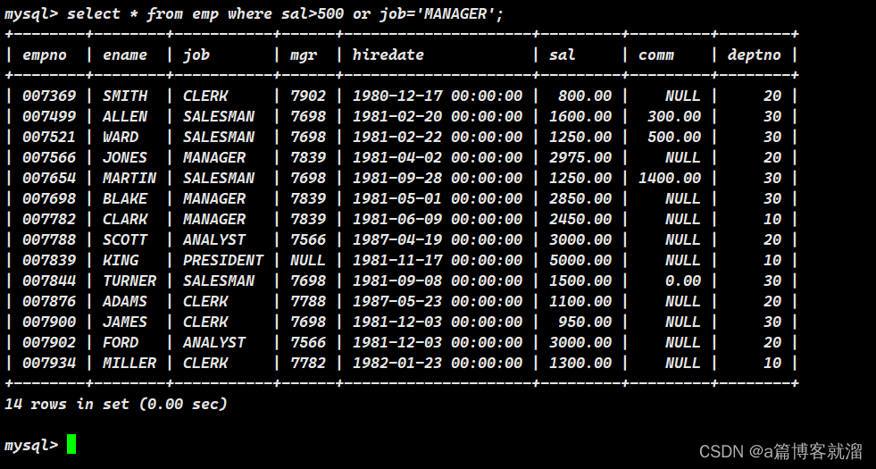This screenshot has height=469, width=876.
Task: Click the name cell 'JAMES'
Action: point(125,322)
